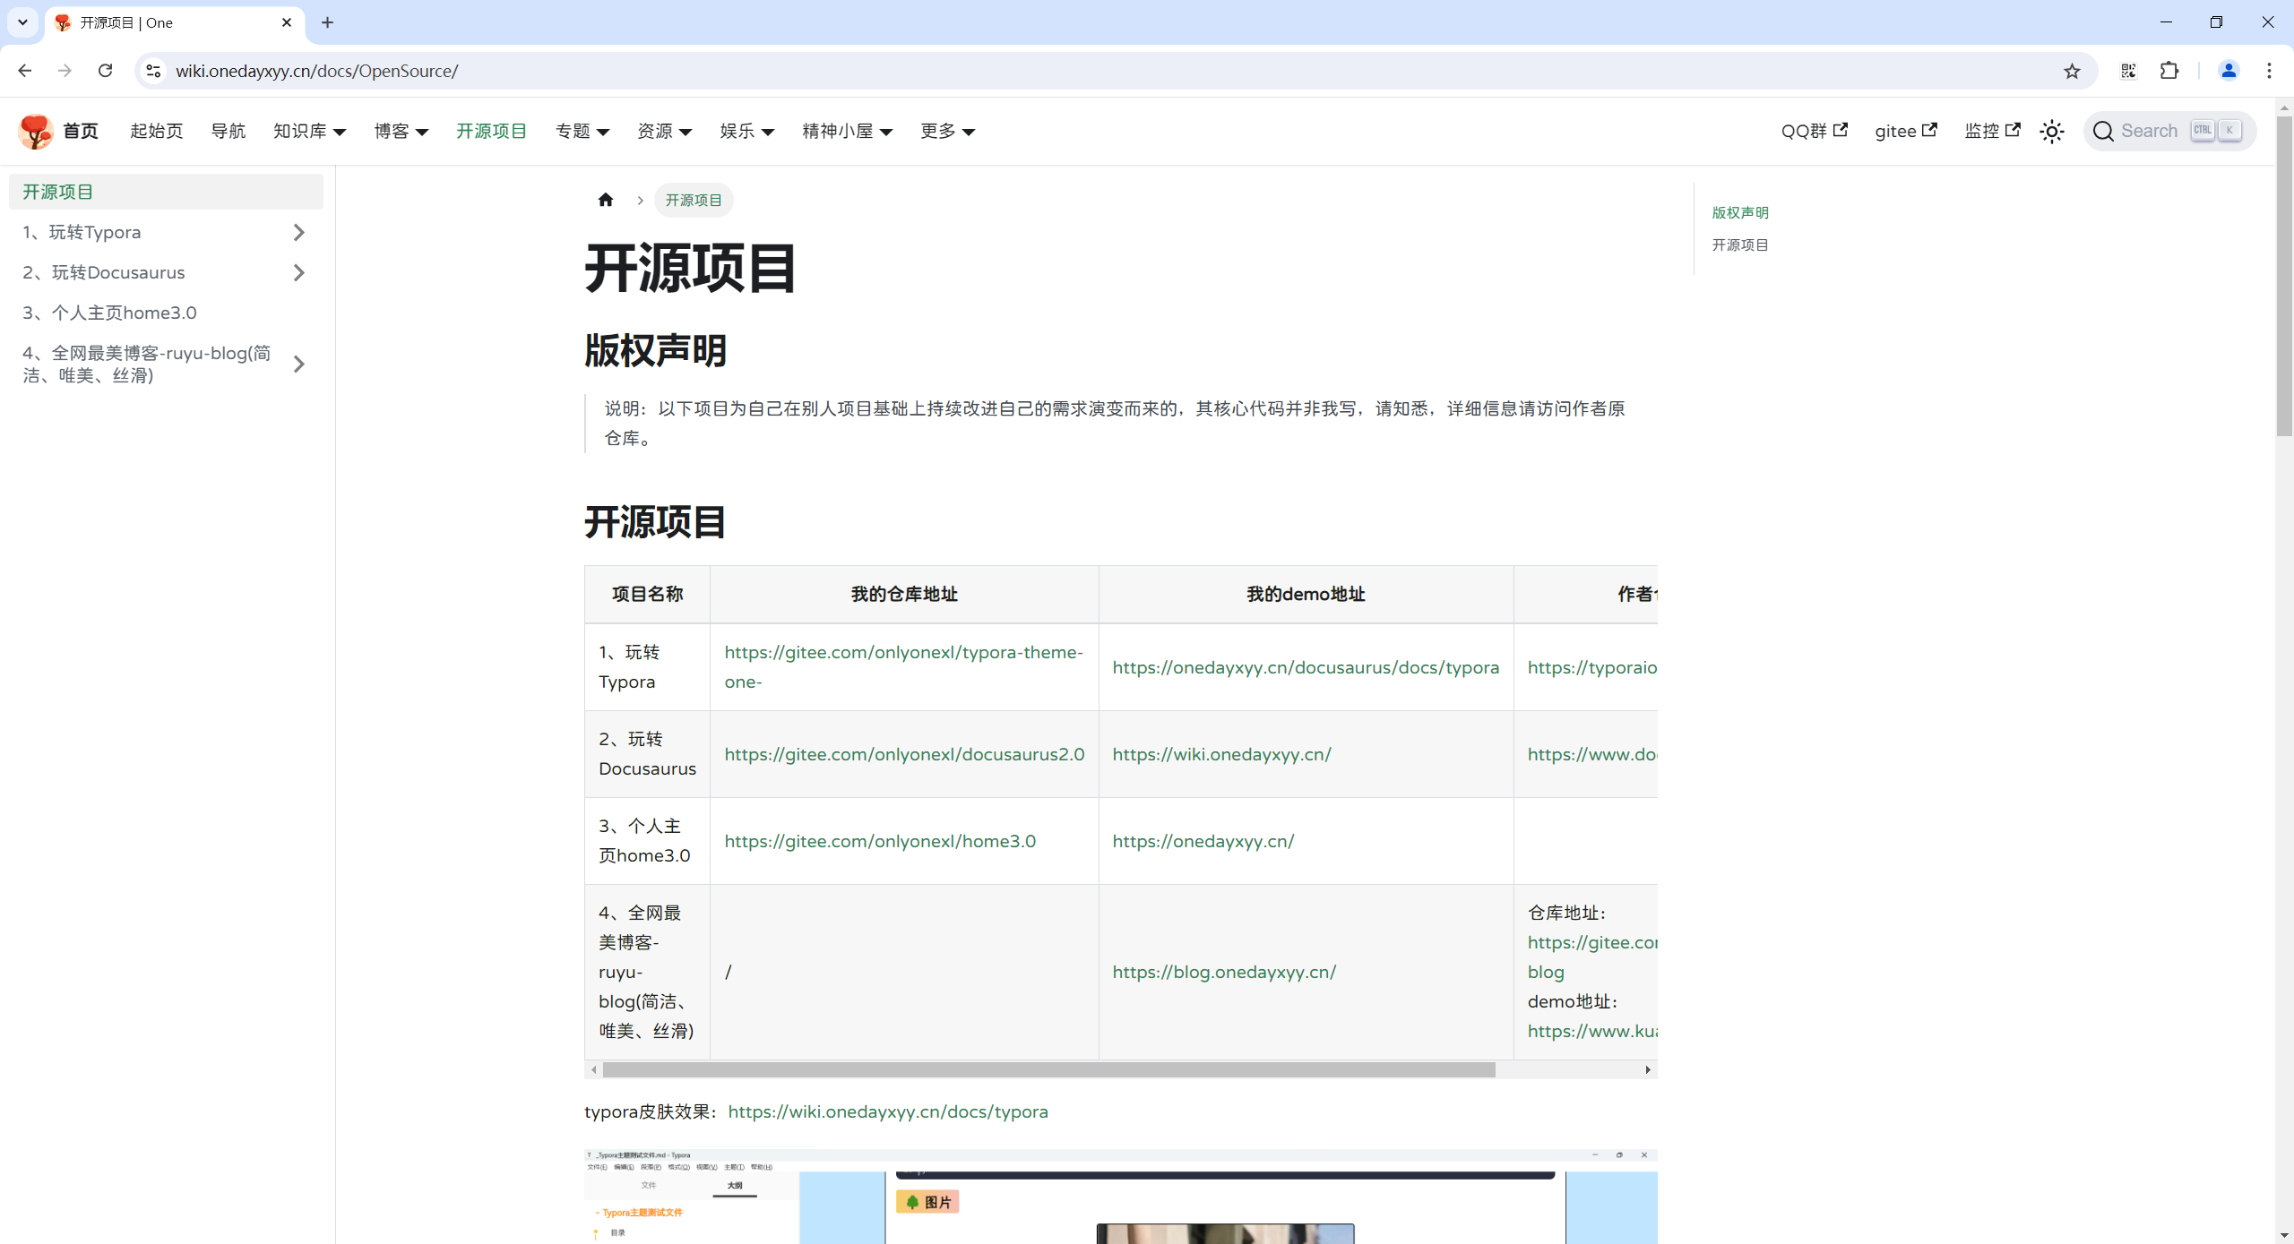The image size is (2294, 1244).
Task: Open the https://wiki.onedayxyy.cn/ demo link
Action: 1221,754
